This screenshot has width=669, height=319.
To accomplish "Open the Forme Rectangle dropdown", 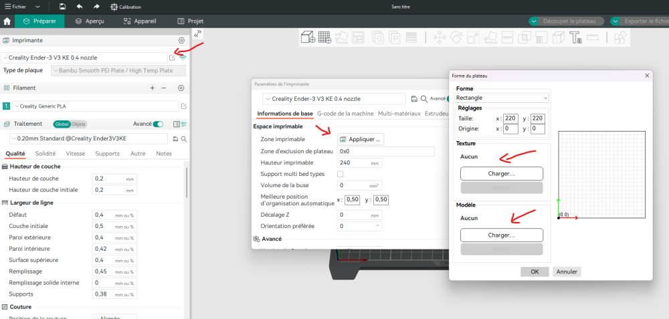I will click(502, 98).
